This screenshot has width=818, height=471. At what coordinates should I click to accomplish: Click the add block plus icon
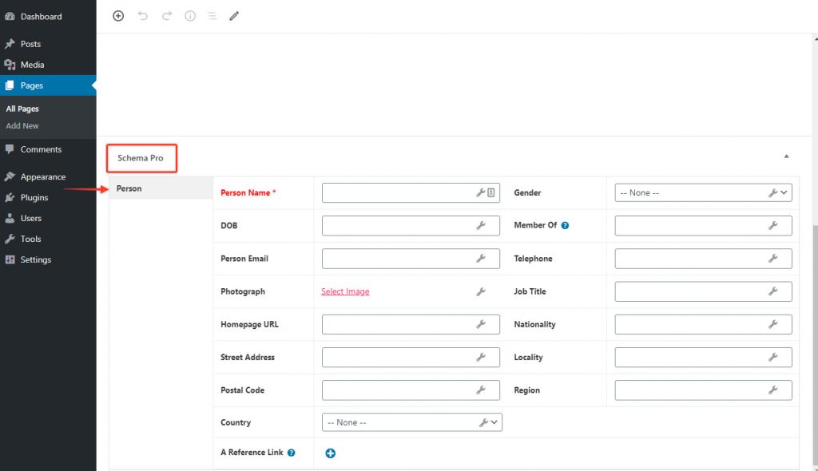click(x=118, y=16)
